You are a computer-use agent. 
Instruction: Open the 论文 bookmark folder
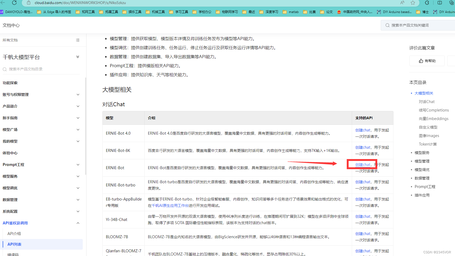326,12
